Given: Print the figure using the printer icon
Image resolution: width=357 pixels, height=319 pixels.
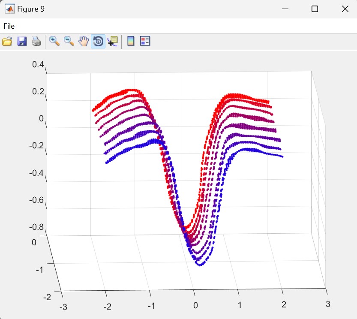Looking at the screenshot, I should tap(36, 41).
